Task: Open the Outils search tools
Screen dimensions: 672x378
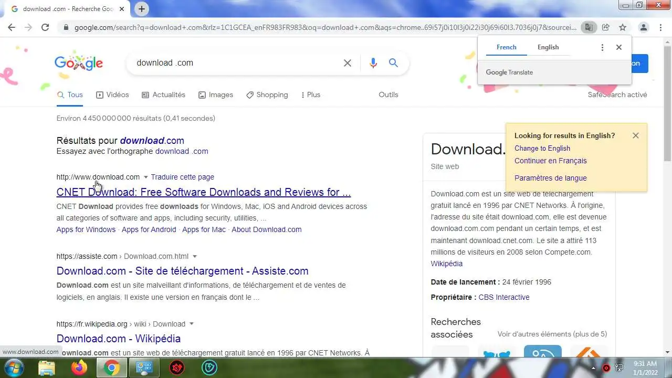Action: tap(388, 95)
